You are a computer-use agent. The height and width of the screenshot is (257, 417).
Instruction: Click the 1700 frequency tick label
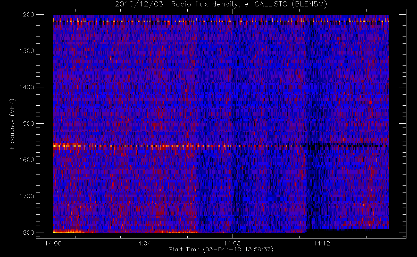click(x=27, y=196)
